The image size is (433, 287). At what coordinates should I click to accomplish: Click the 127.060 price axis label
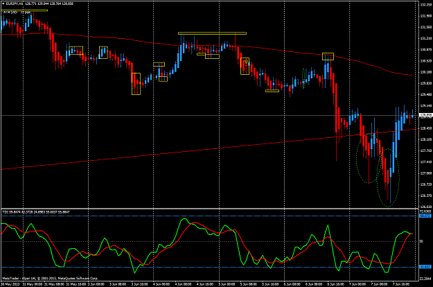(425, 173)
